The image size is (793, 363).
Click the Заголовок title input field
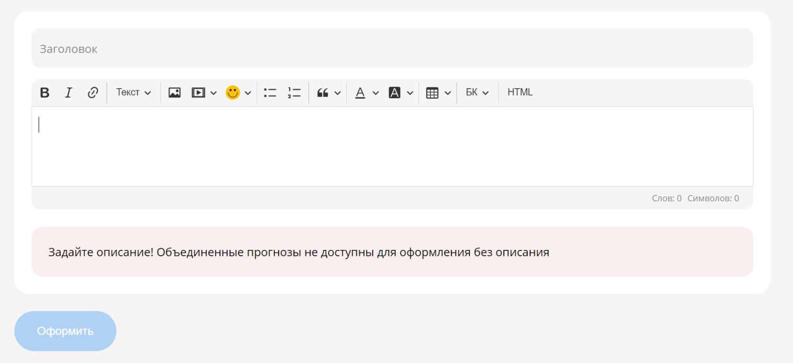point(392,49)
